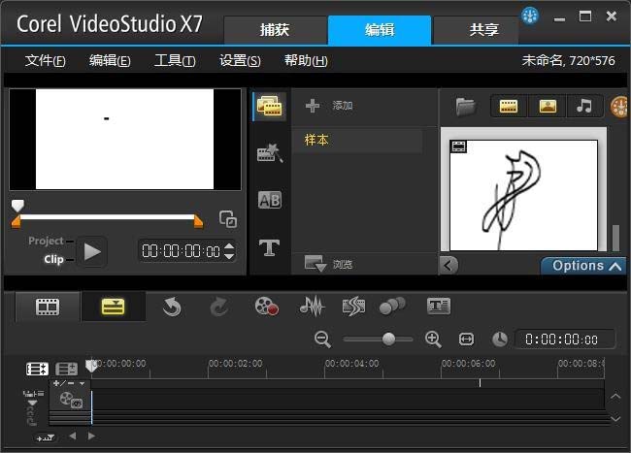Click the library vertical scrollbar
This screenshot has height=453, width=631.
click(x=615, y=237)
